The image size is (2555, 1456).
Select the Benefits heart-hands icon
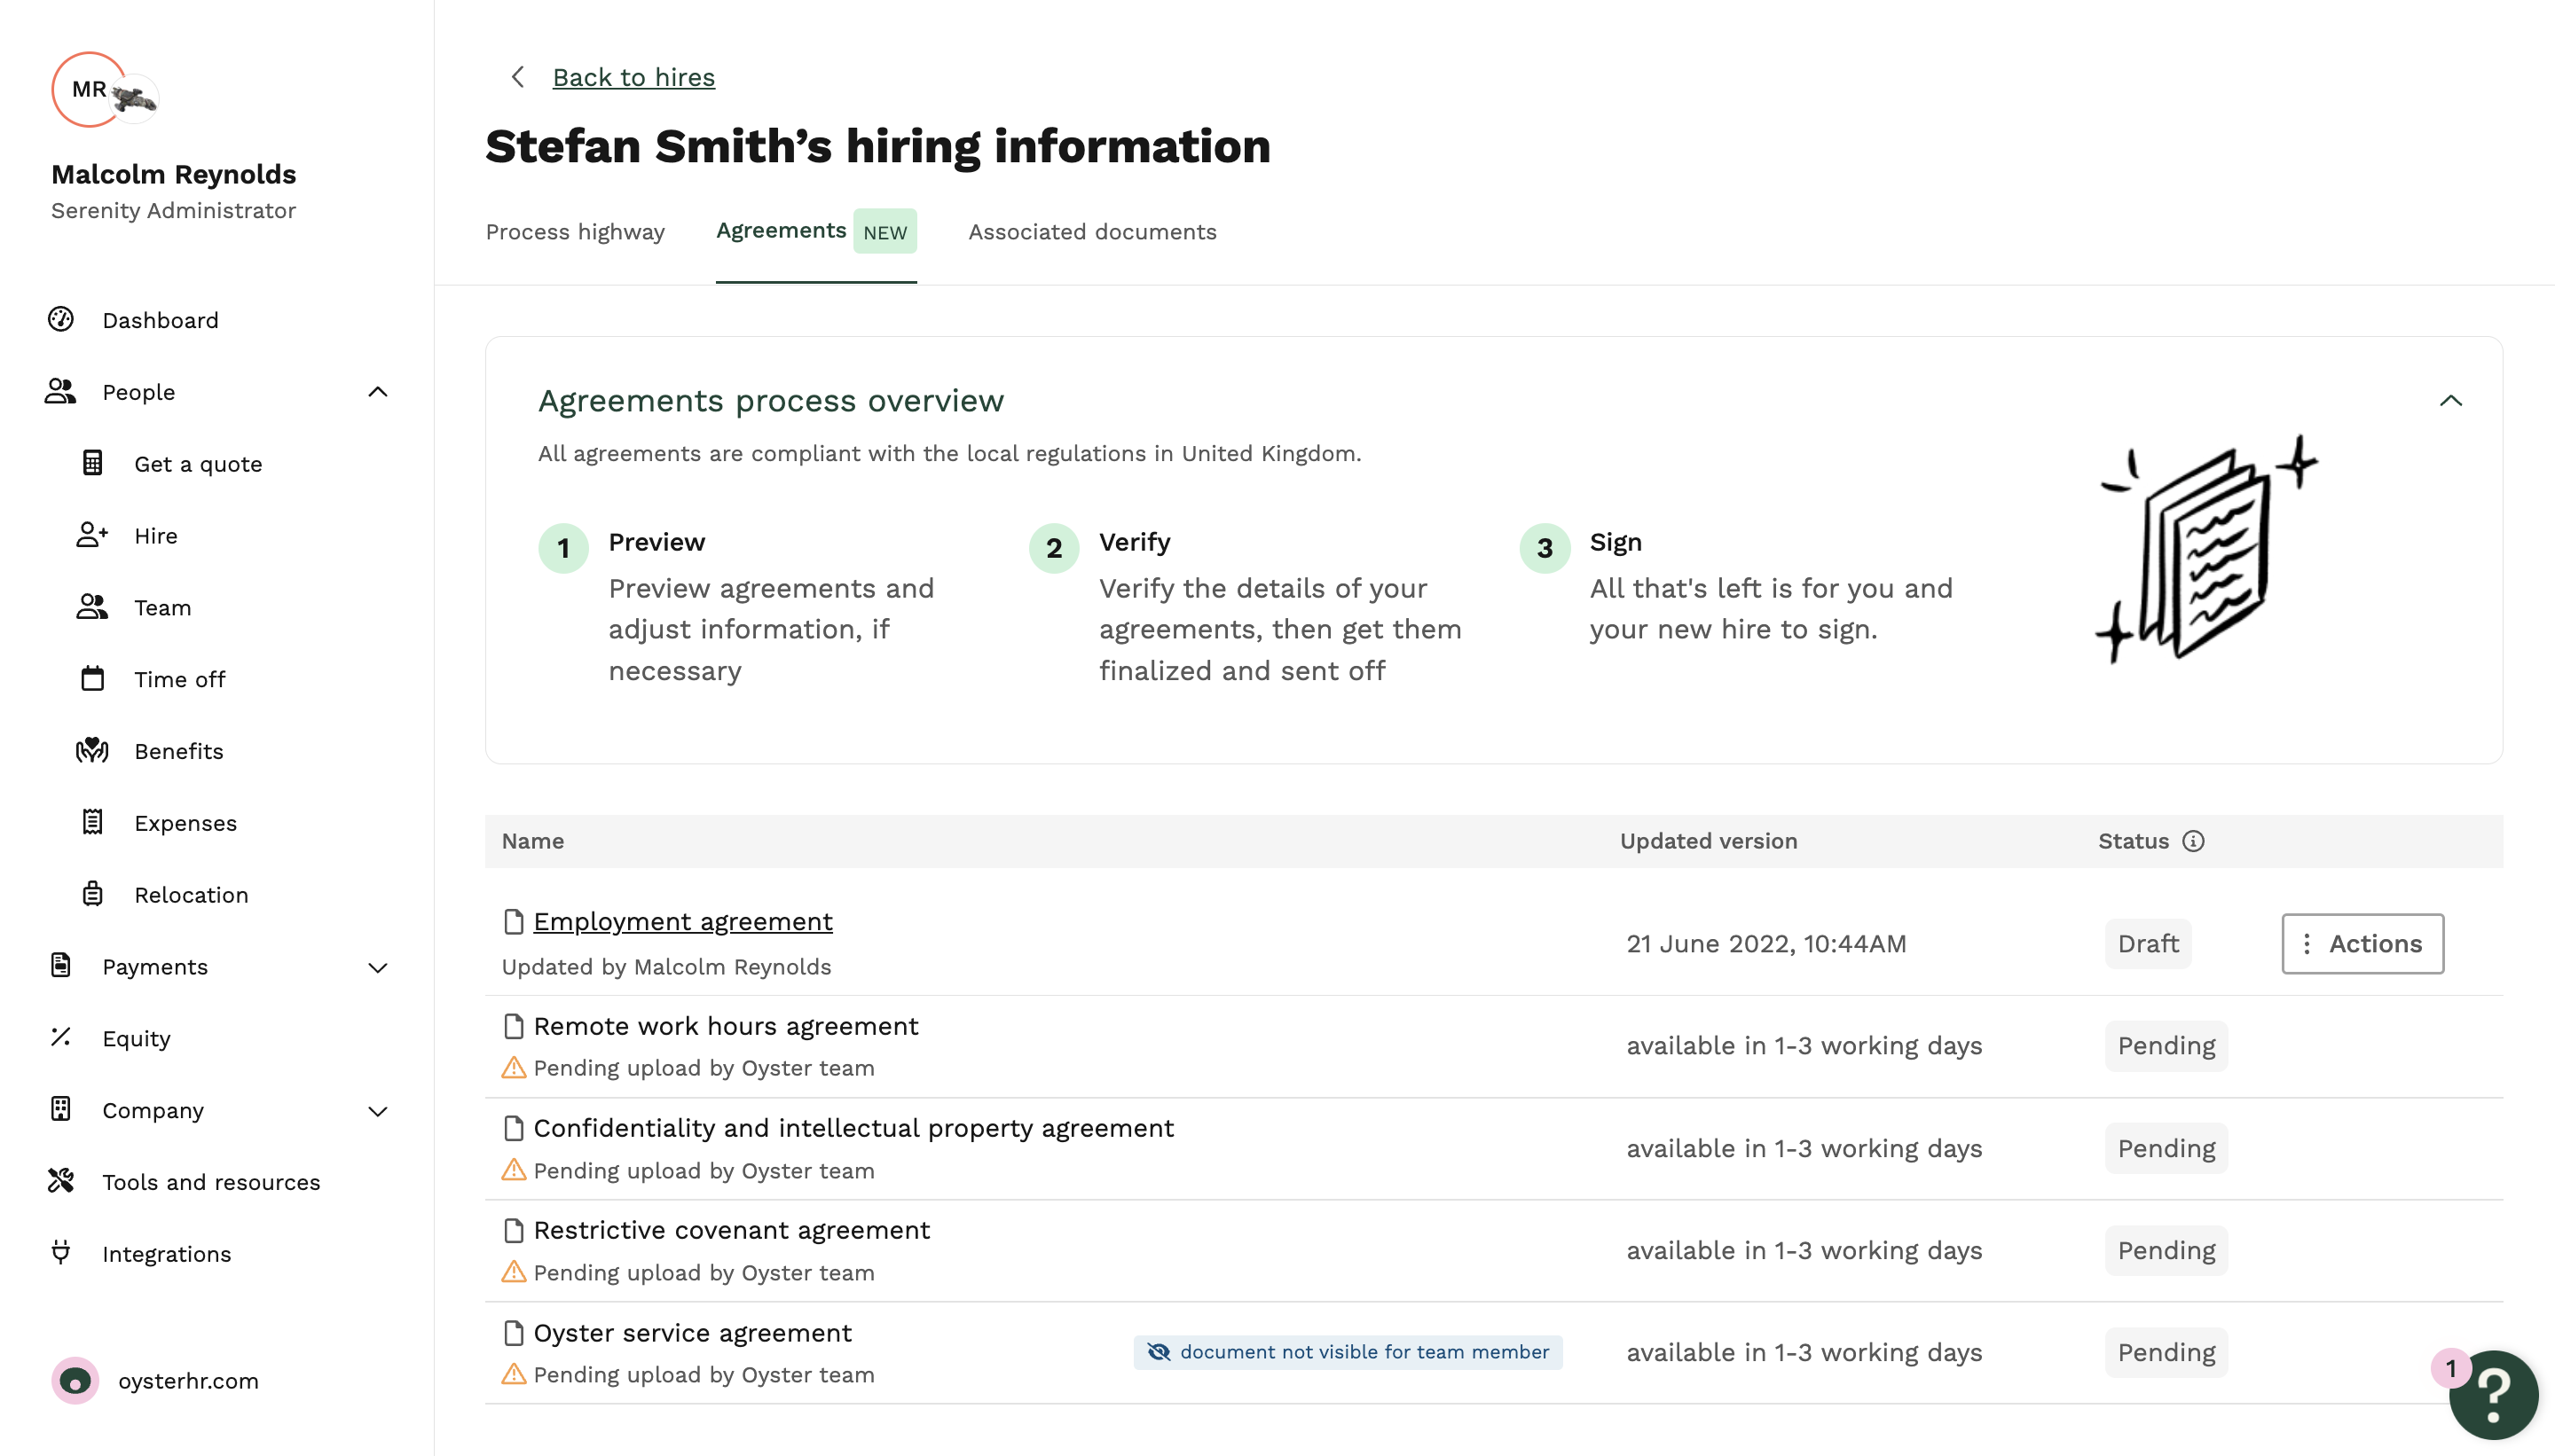point(92,751)
